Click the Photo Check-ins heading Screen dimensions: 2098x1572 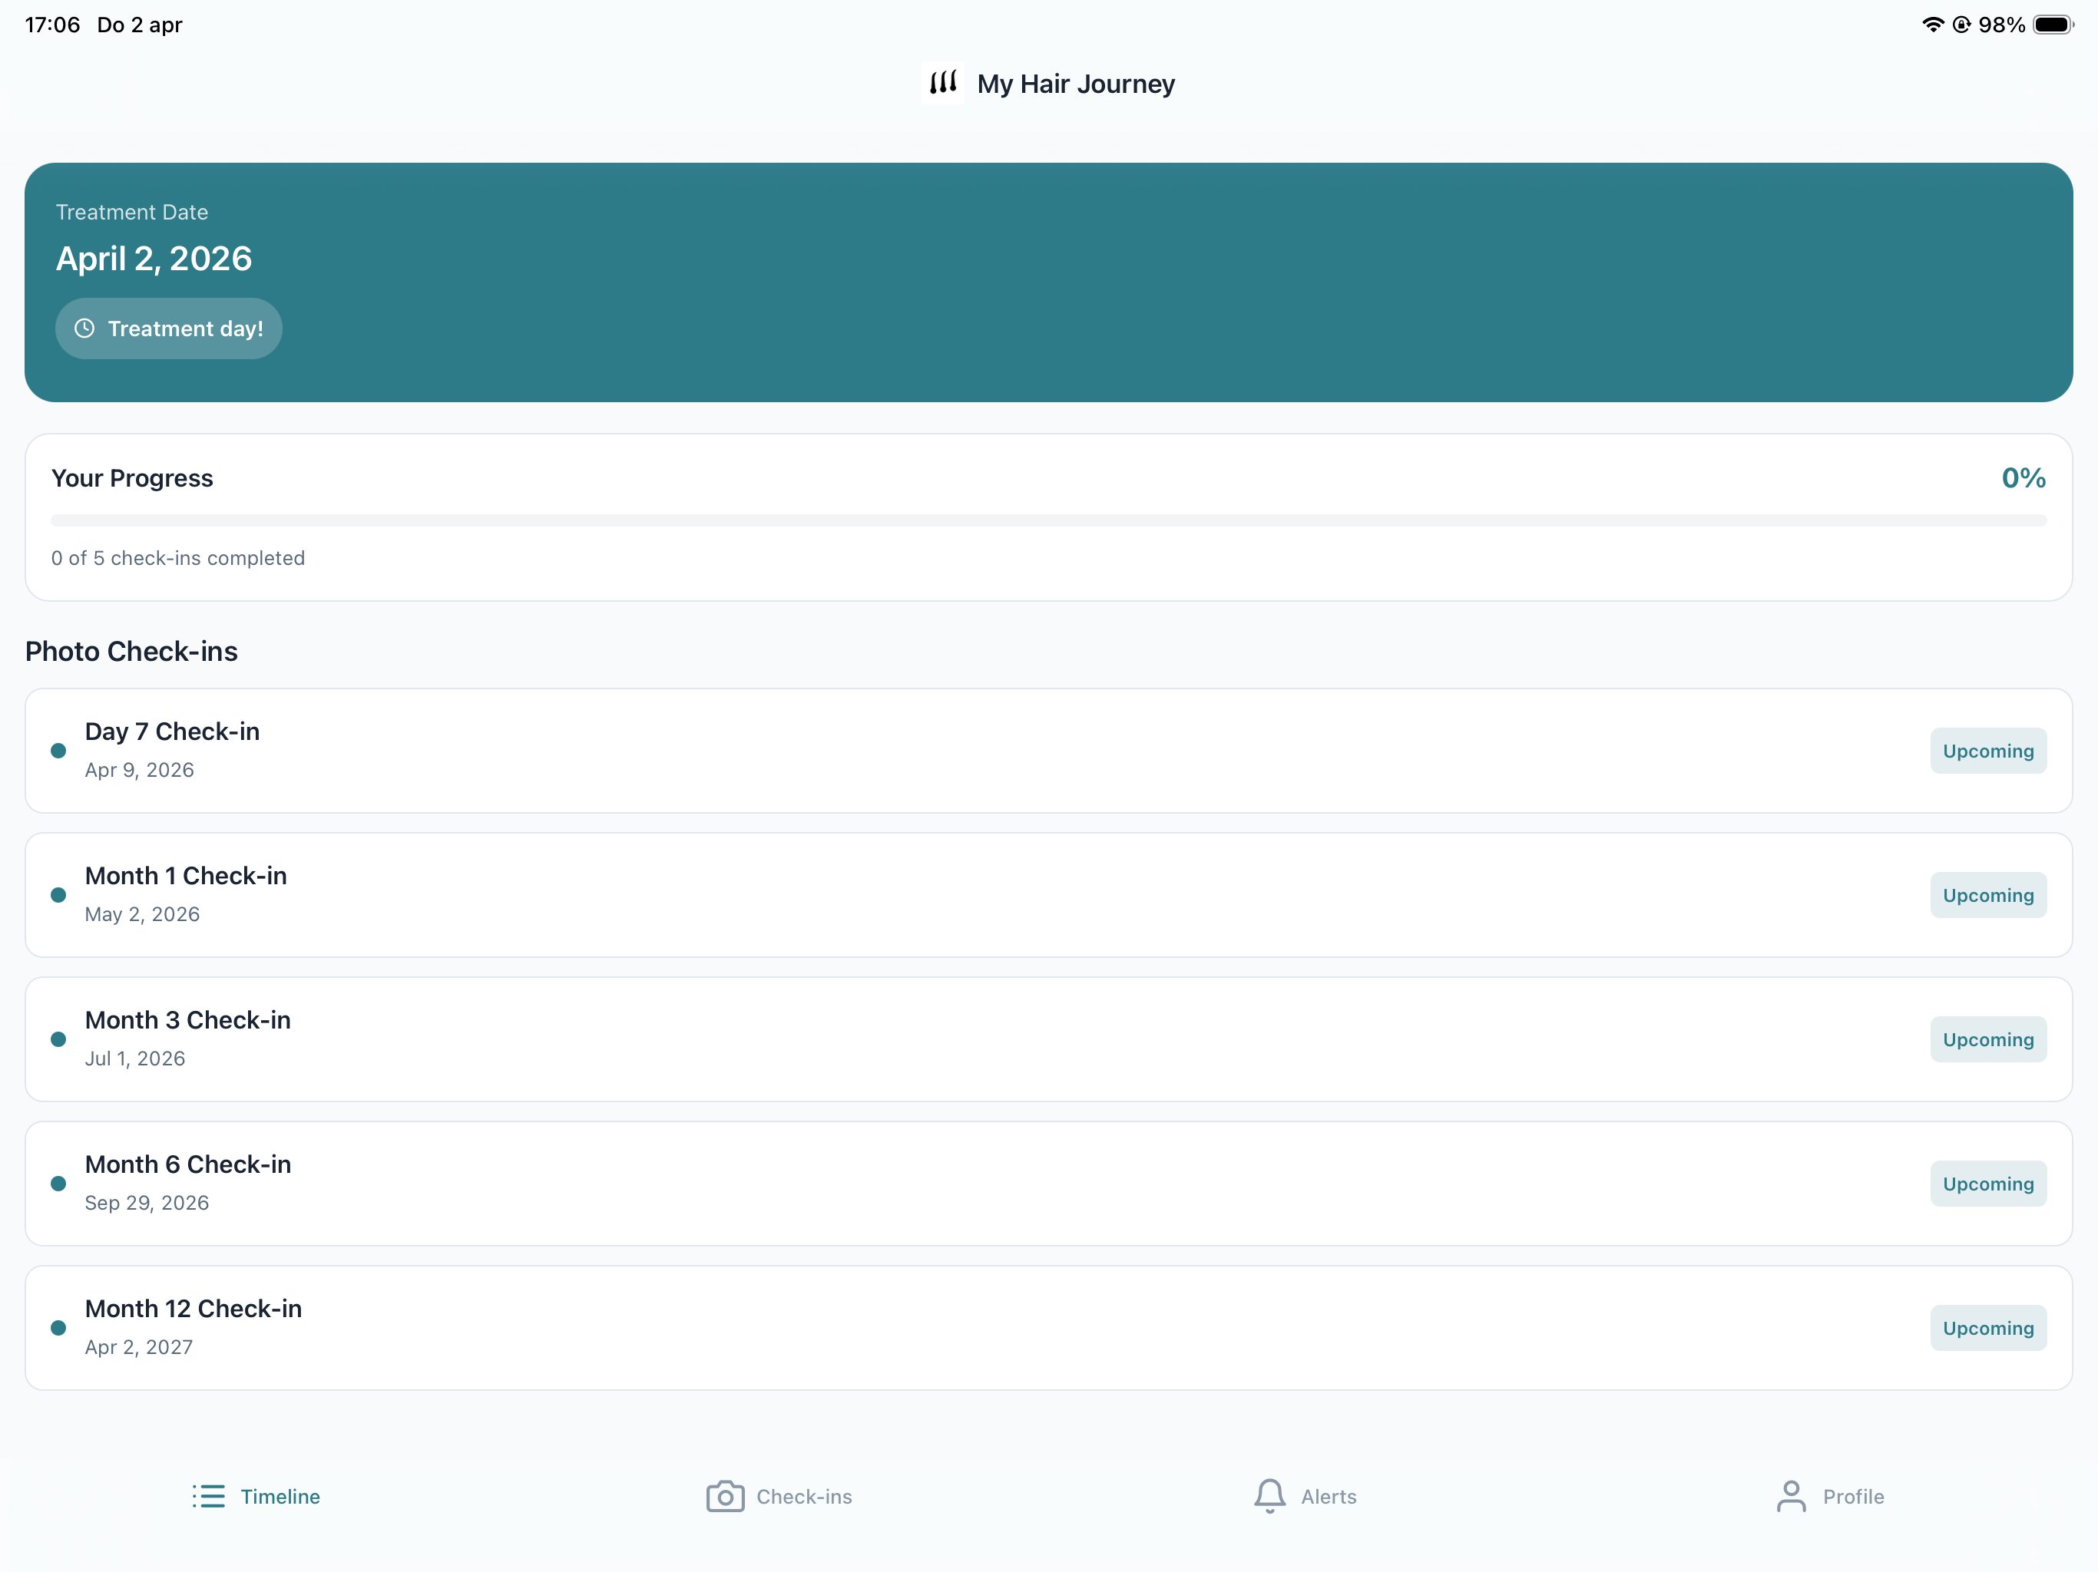point(131,652)
